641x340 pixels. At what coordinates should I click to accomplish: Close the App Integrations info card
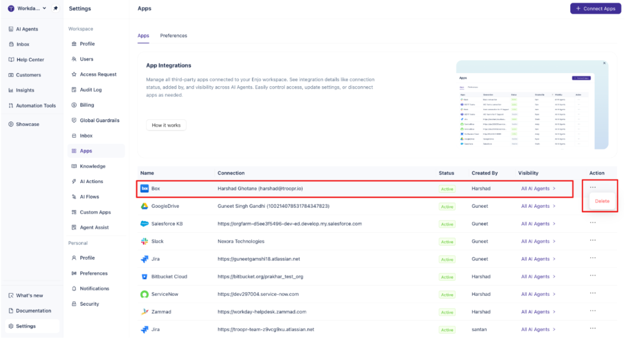click(604, 63)
